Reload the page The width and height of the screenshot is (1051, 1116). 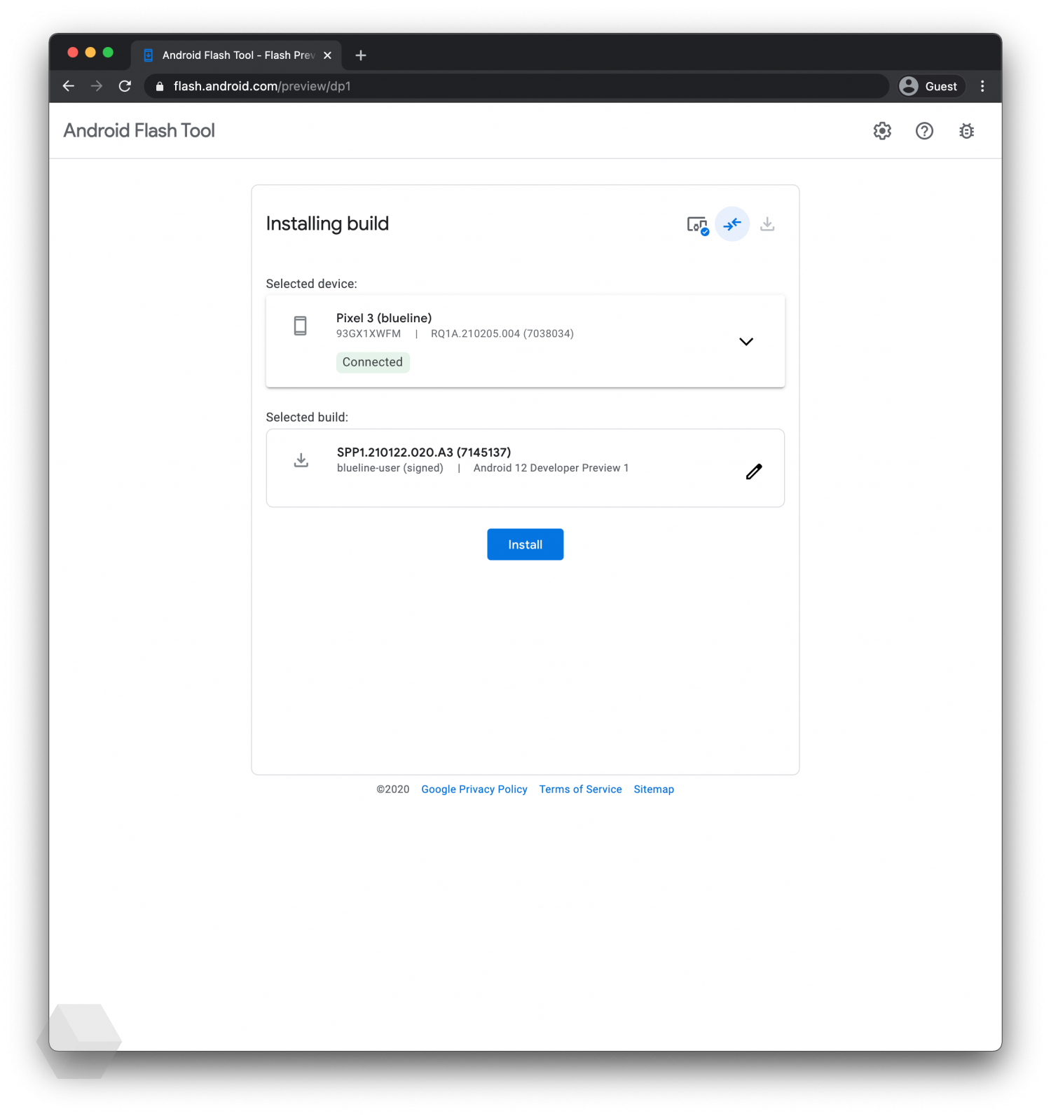pyautogui.click(x=125, y=86)
